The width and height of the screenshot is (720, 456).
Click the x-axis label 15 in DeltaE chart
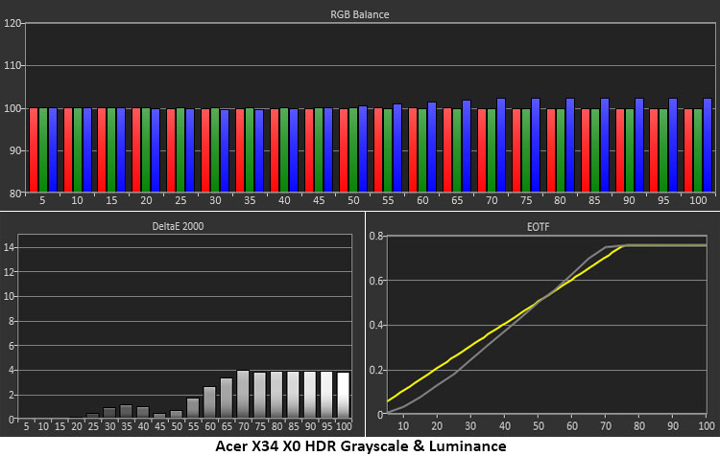60,426
